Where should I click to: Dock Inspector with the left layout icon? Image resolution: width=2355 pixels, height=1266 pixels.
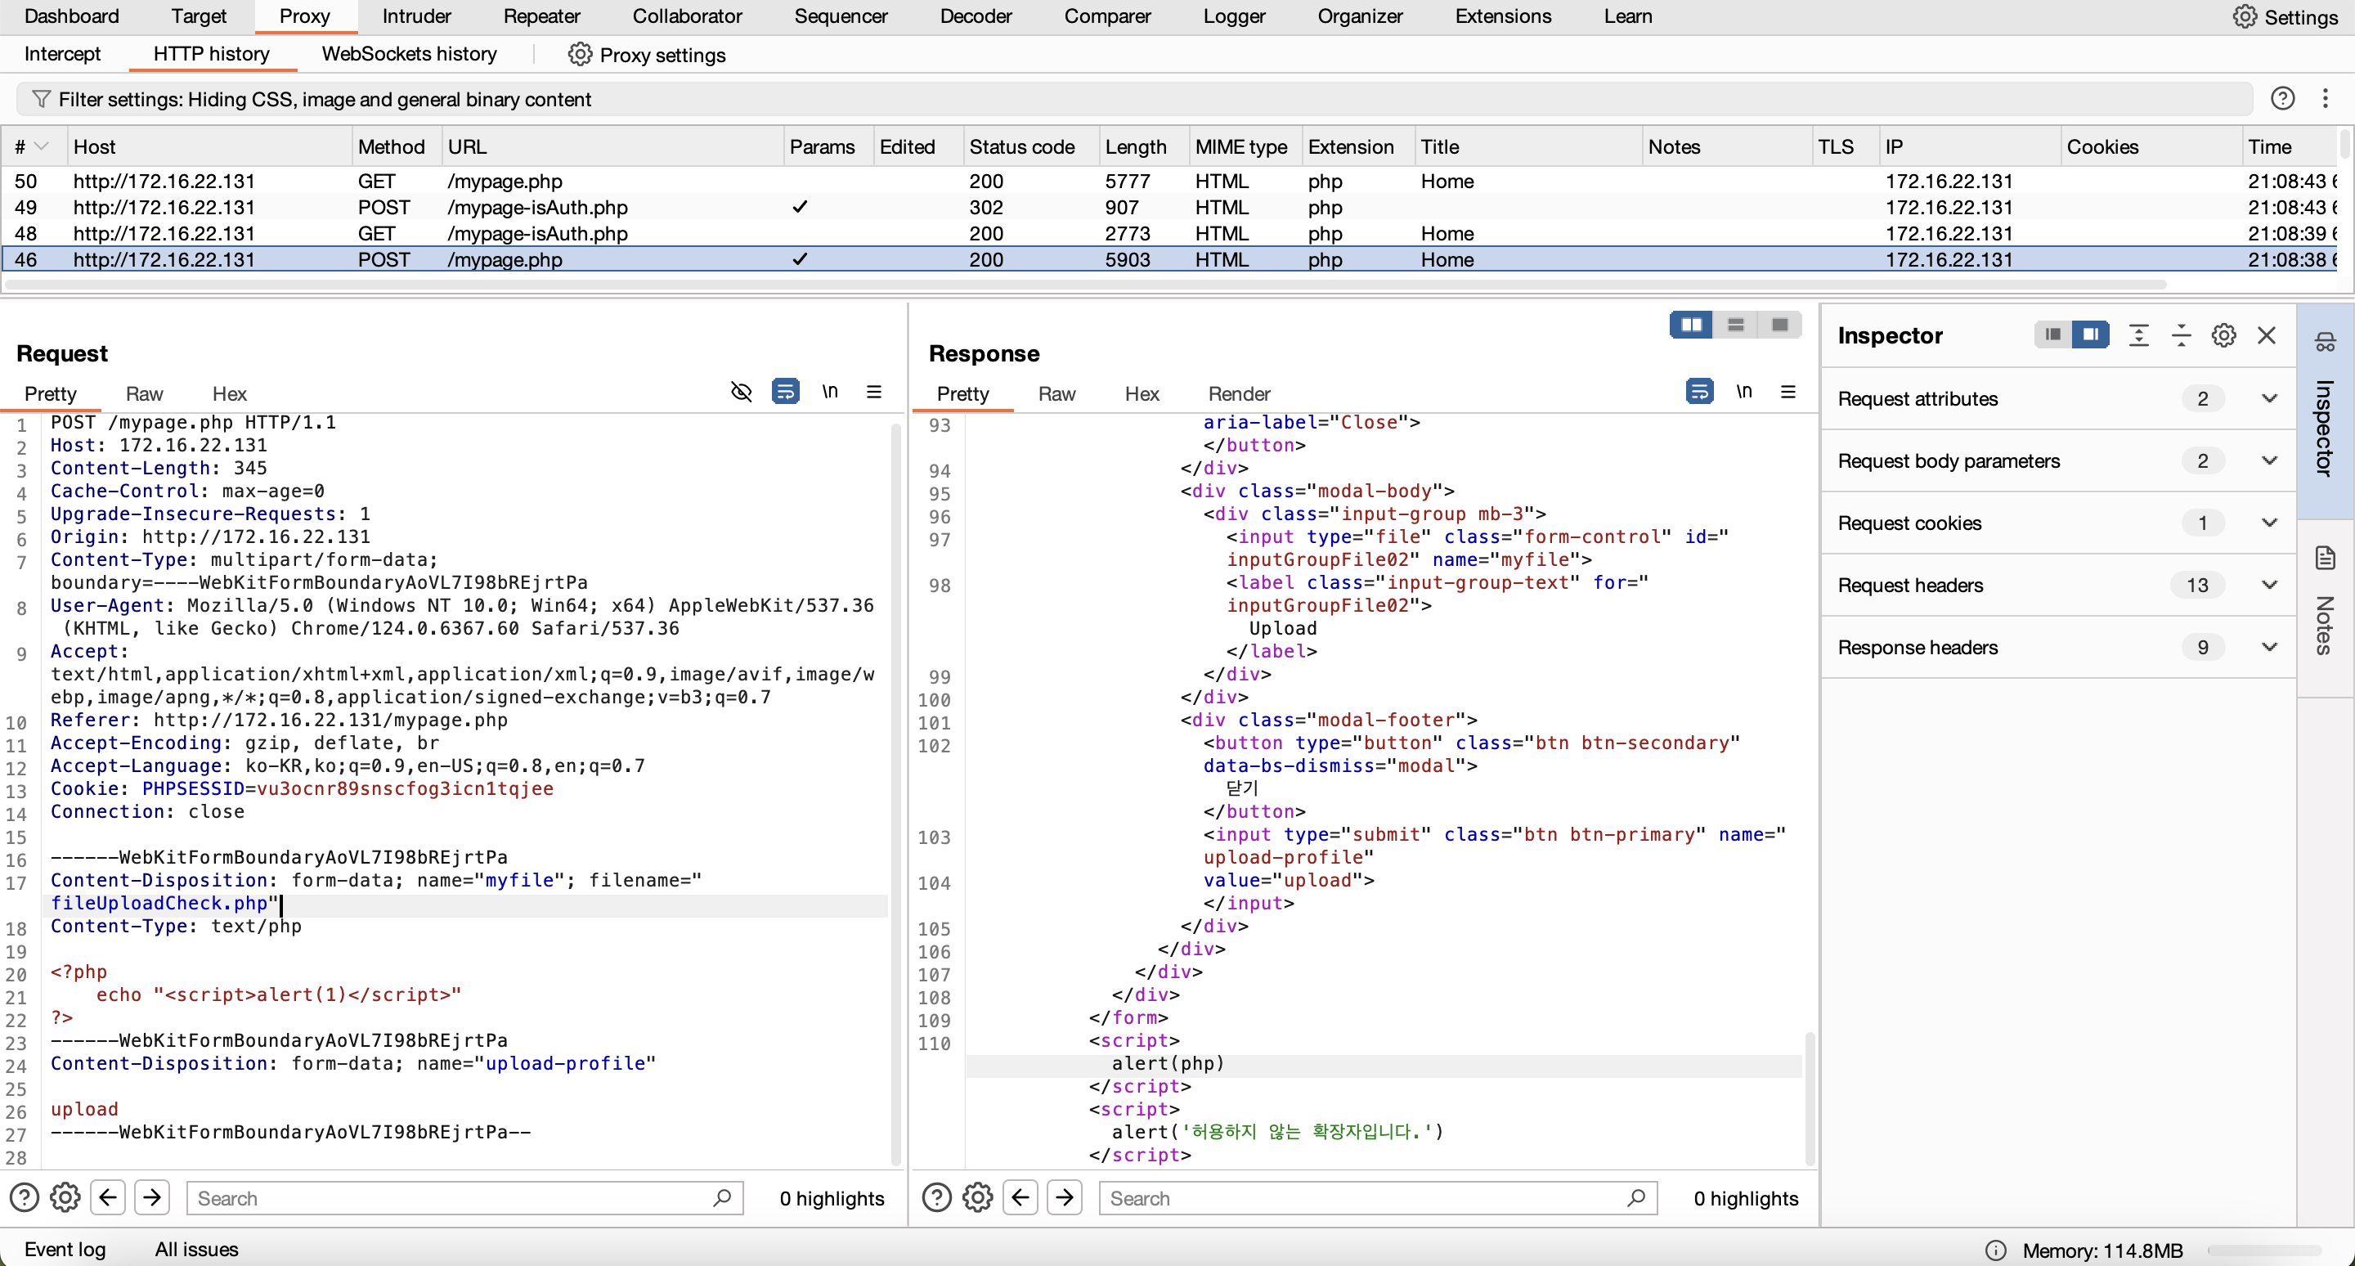click(2052, 334)
